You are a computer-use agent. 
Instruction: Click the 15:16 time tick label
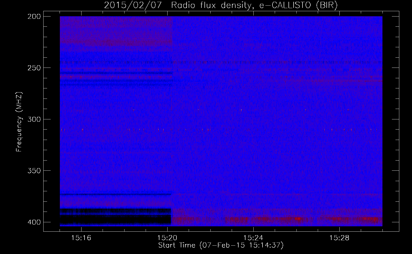click(81, 238)
